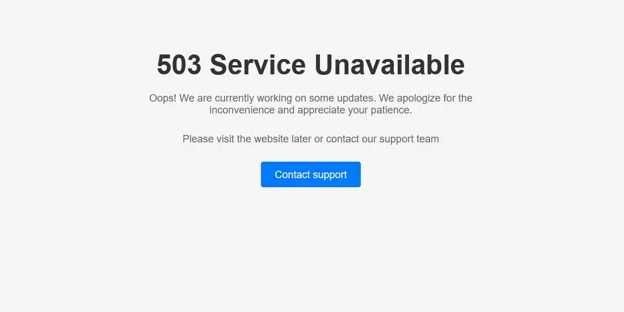Click the word support inside the blue button
Viewport: 624px width, 312px height.
(330, 175)
